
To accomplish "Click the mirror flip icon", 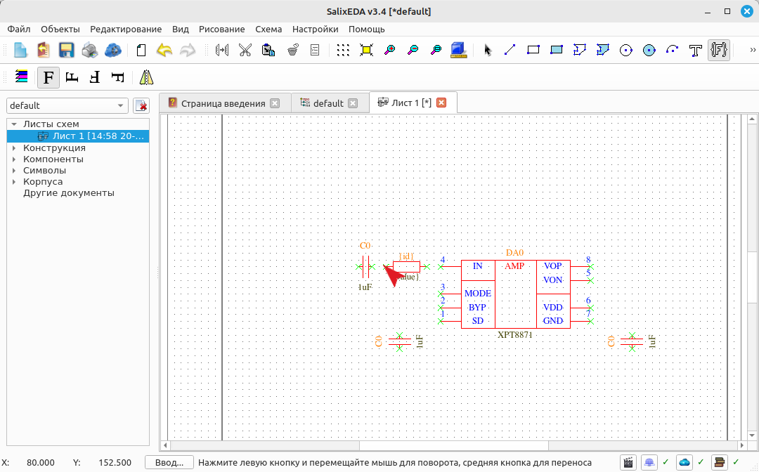I will (x=146, y=77).
